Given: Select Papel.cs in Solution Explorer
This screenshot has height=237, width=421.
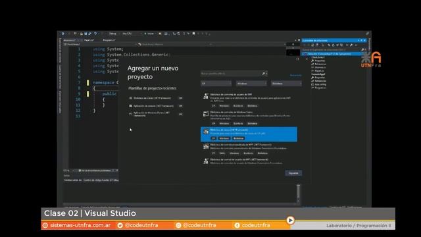Looking at the screenshot, I should 319,70.
